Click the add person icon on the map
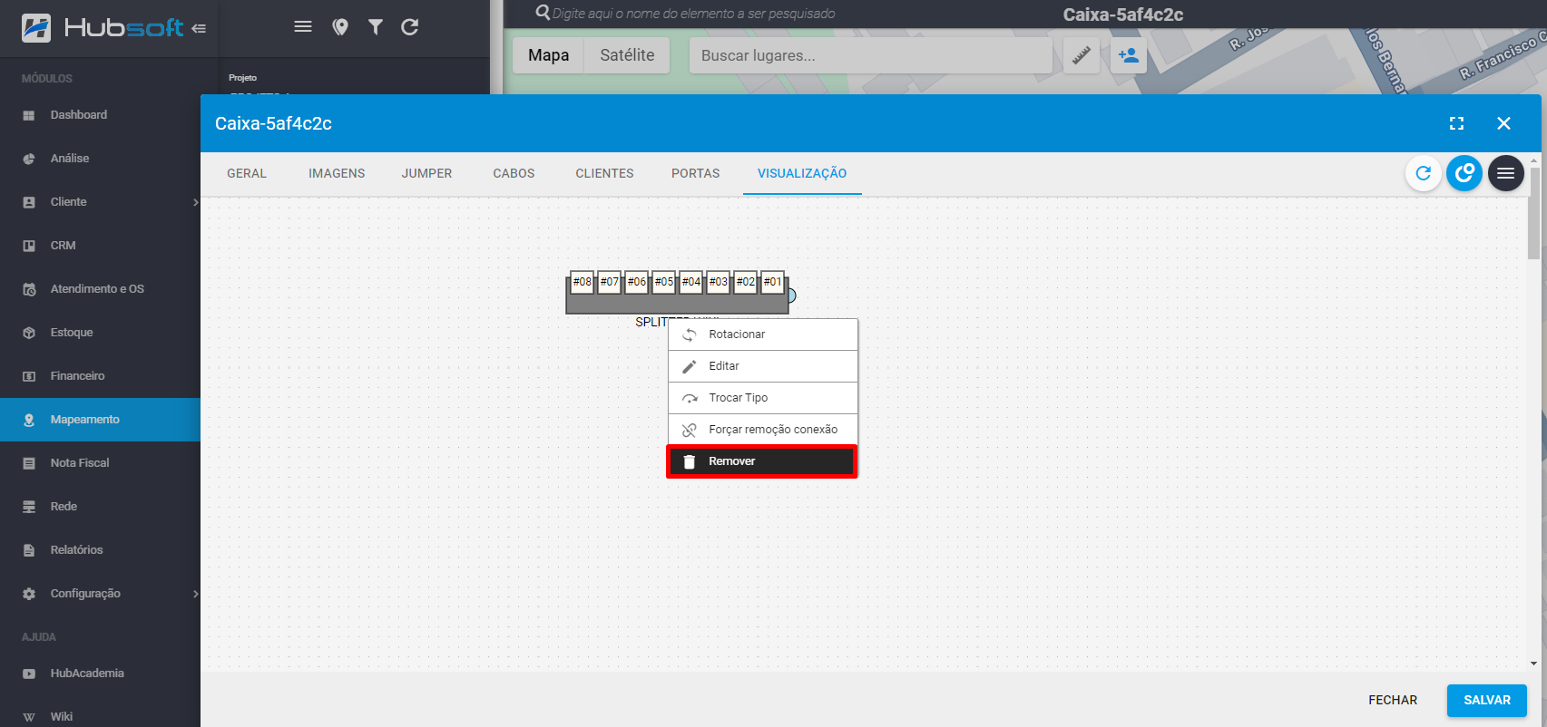Viewport: 1547px width, 727px height. coord(1129,55)
